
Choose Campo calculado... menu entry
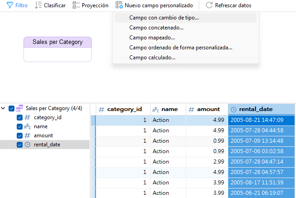point(186,58)
